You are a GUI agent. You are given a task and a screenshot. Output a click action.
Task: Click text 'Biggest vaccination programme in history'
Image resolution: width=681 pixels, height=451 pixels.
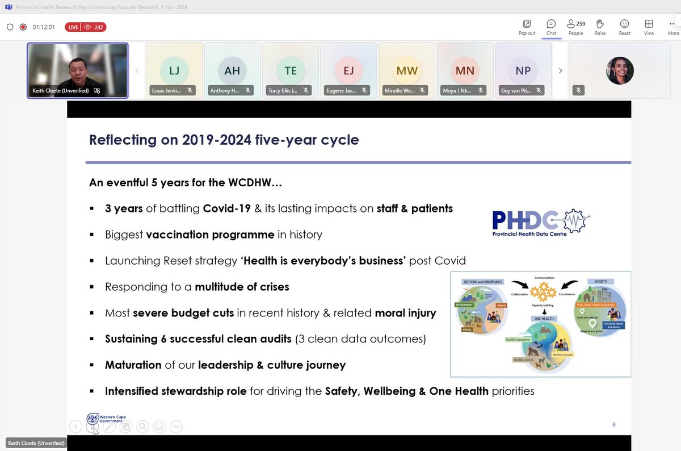[213, 234]
